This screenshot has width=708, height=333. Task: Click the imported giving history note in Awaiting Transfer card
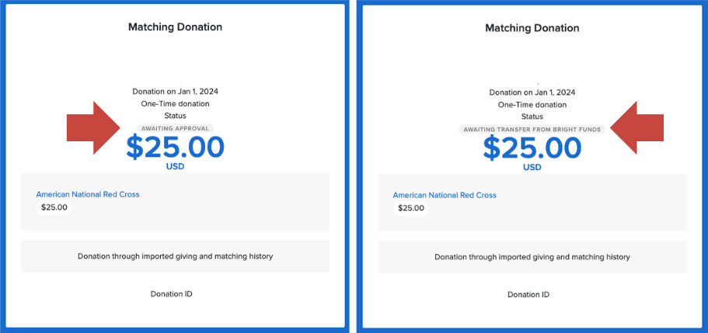[532, 257]
